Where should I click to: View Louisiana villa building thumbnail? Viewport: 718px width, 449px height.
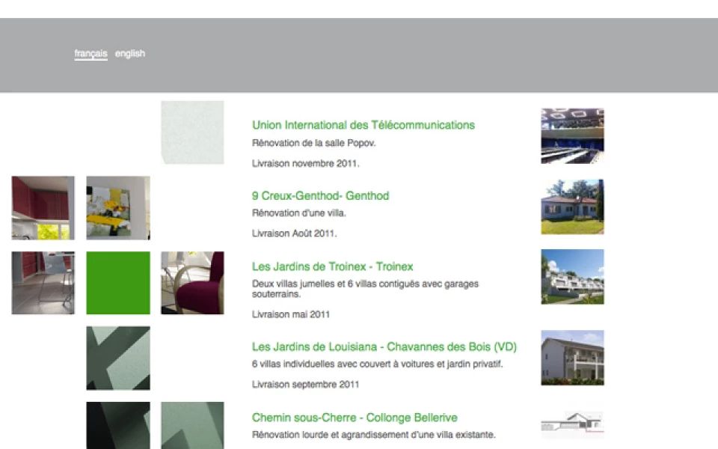coord(572,358)
